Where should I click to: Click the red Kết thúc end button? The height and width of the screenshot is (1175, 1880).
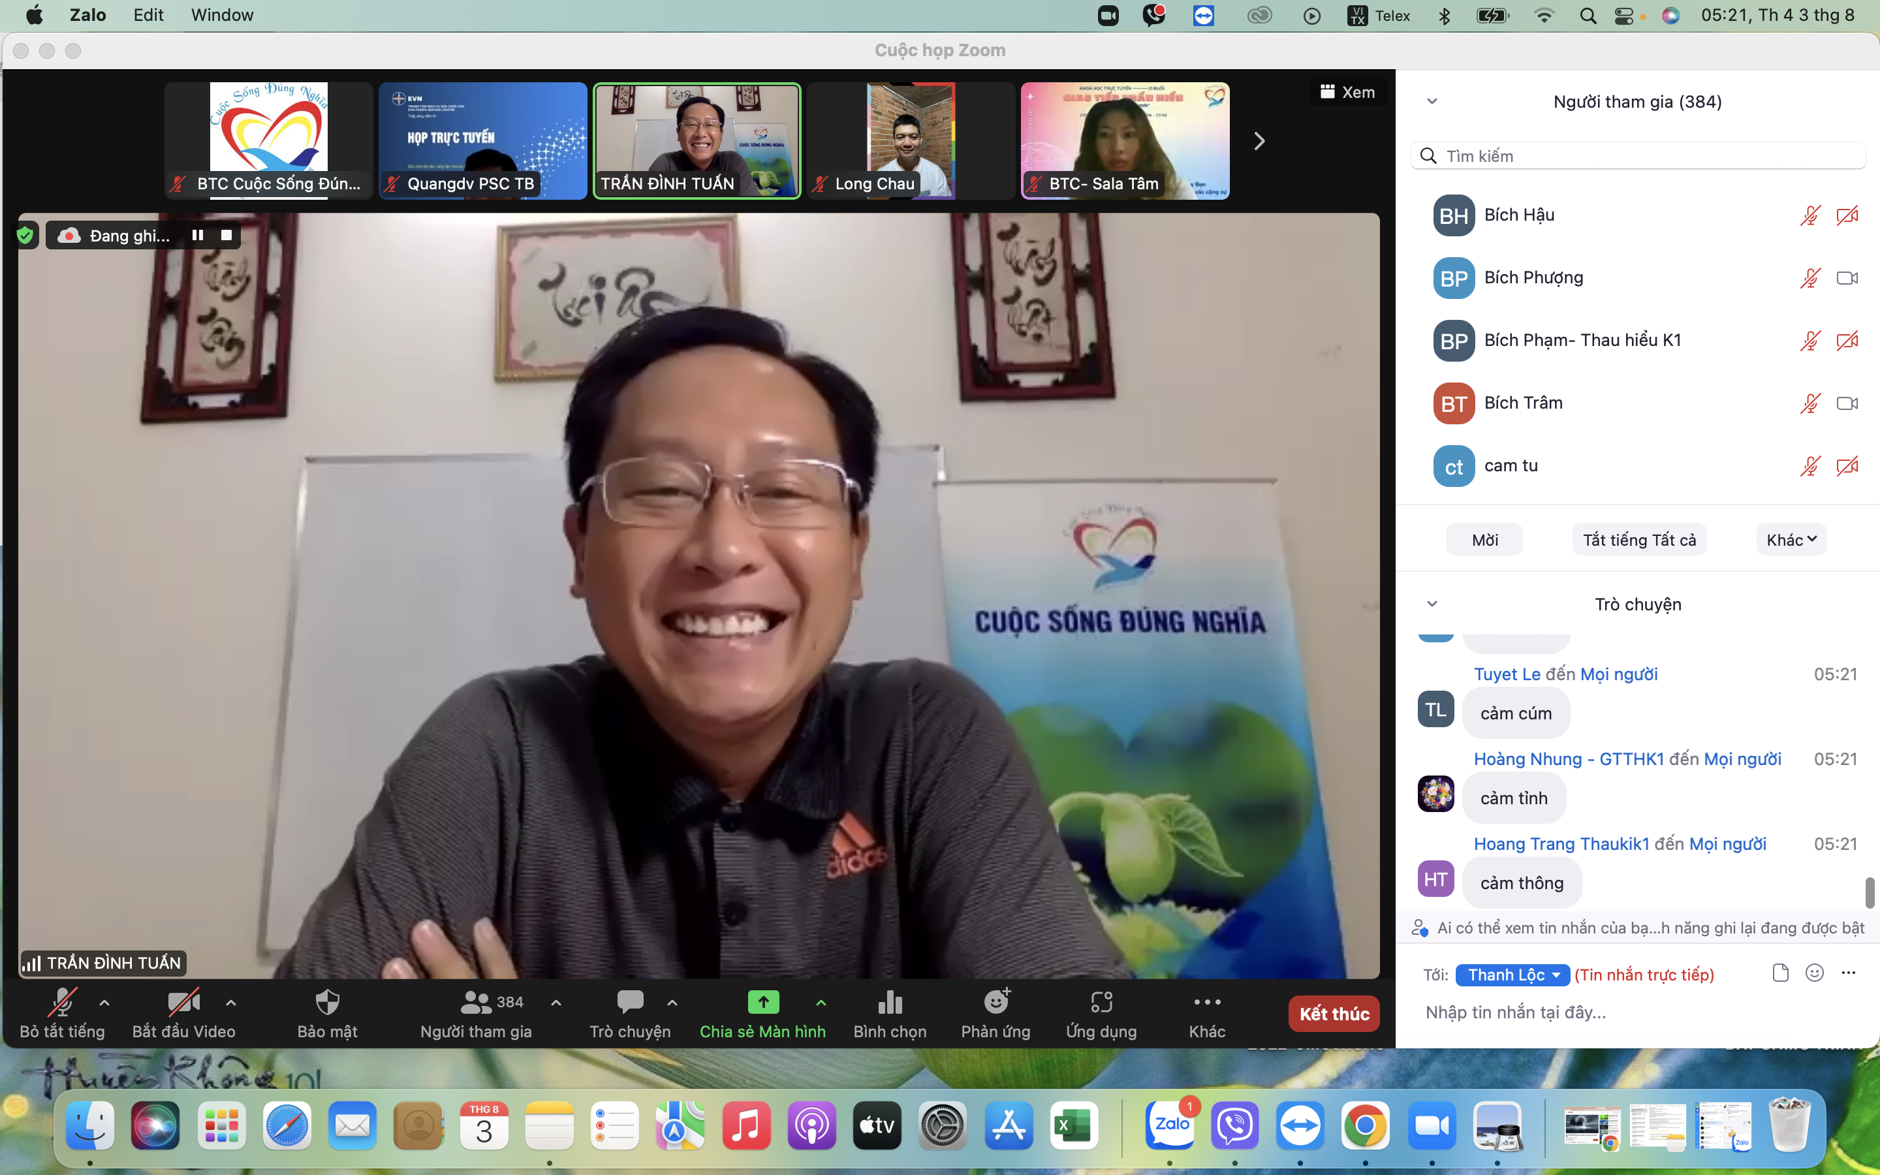(1334, 1013)
